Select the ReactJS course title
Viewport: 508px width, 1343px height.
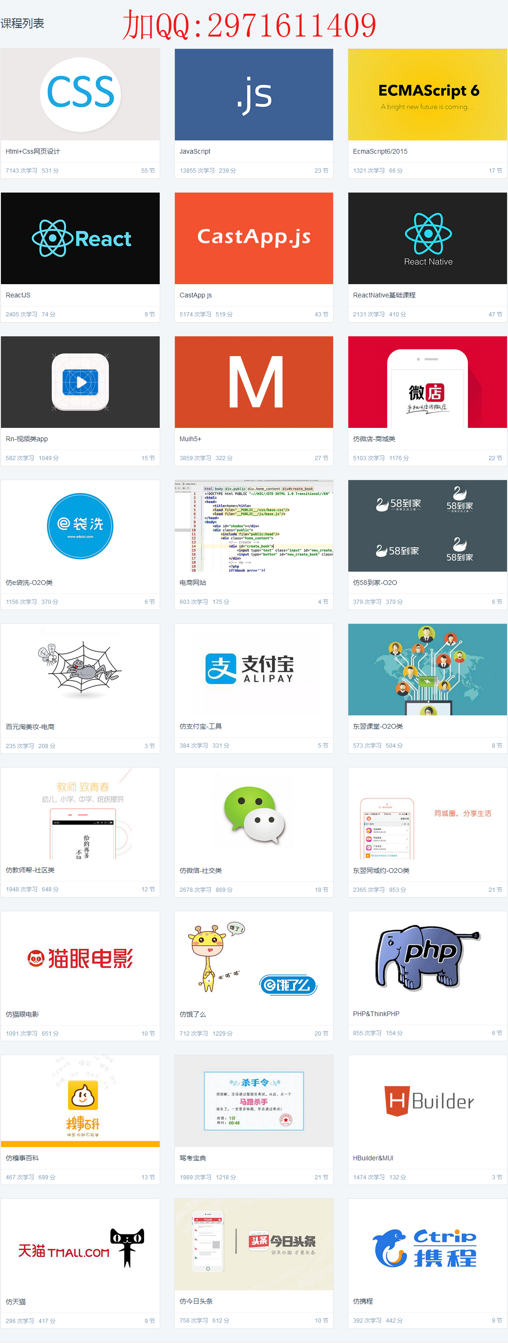coord(18,295)
